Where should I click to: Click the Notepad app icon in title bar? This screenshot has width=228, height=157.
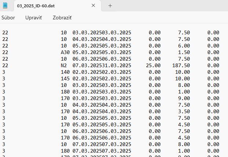tap(5, 5)
